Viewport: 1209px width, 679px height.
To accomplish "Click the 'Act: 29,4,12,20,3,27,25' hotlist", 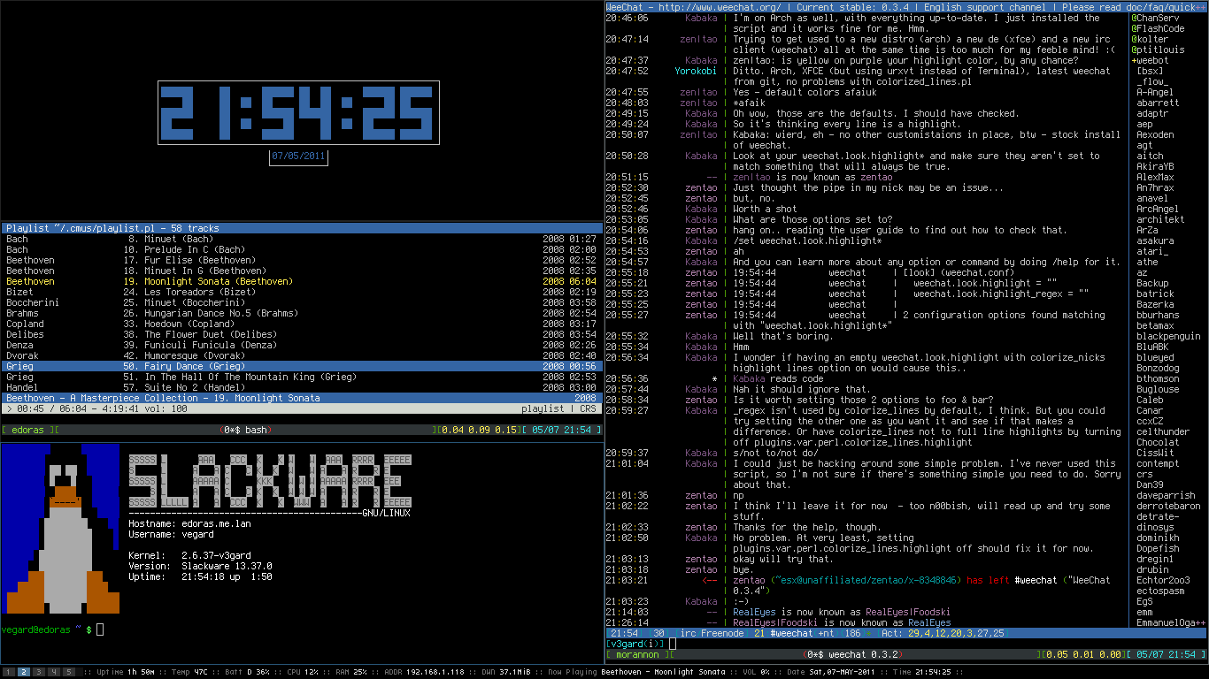I will (x=944, y=633).
